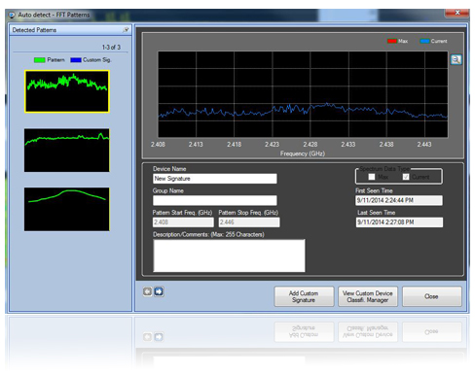Select the second flat detected pattern thumbnail
This screenshot has height=374, width=475.
point(67,151)
